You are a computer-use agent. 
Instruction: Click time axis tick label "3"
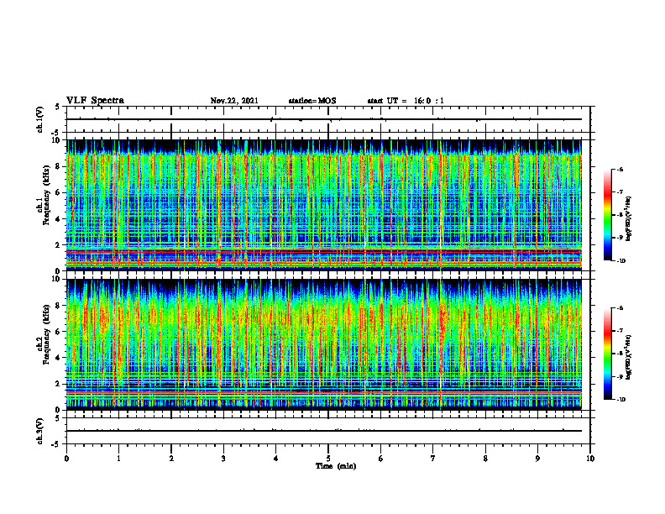tap(223, 459)
